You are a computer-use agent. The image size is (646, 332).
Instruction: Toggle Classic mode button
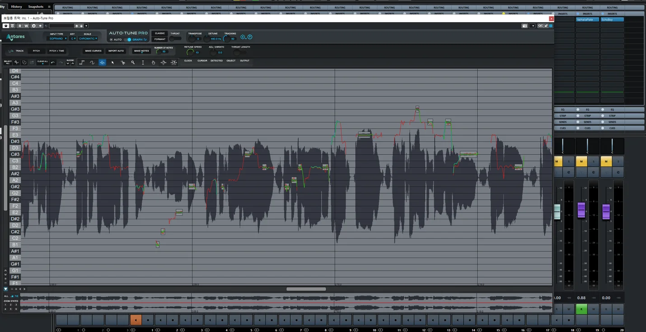159,33
